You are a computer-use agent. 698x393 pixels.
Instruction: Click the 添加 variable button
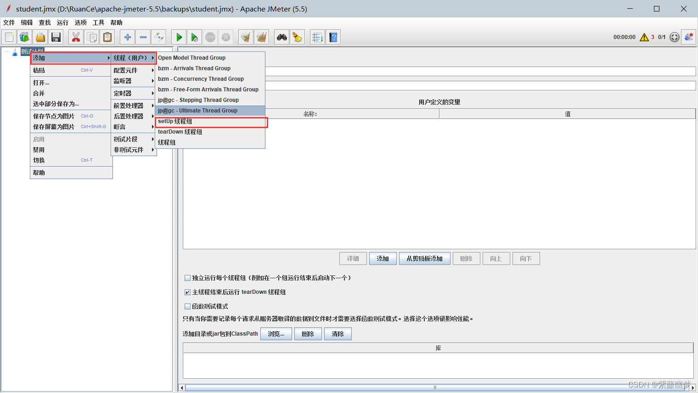click(x=383, y=258)
